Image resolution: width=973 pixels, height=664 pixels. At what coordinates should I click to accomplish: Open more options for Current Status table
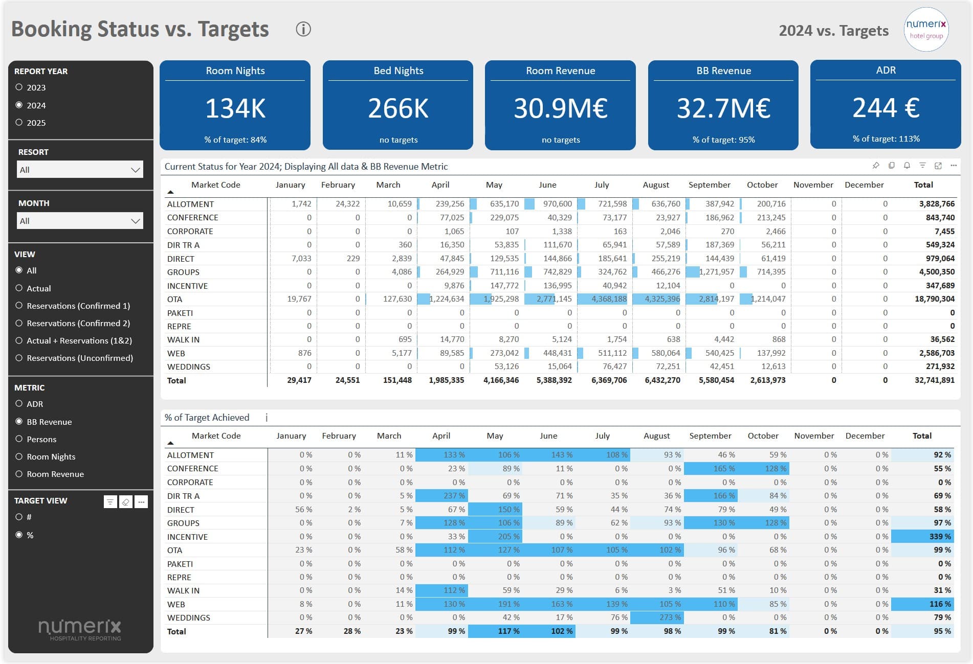pos(954,166)
